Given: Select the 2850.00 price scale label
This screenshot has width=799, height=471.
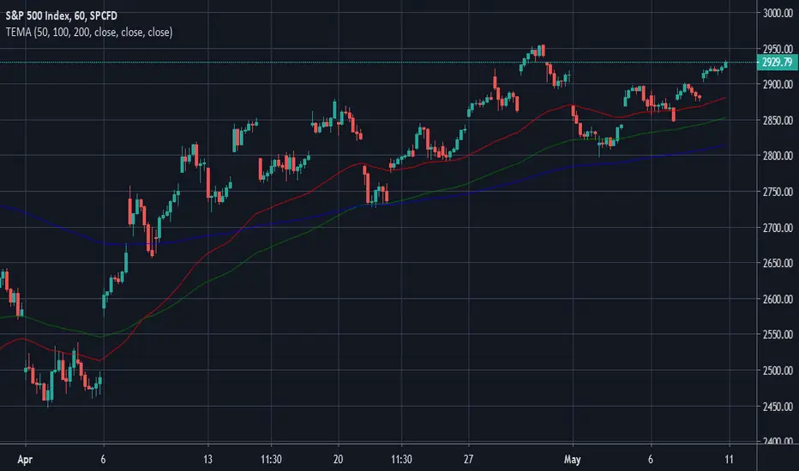Looking at the screenshot, I should [778, 121].
